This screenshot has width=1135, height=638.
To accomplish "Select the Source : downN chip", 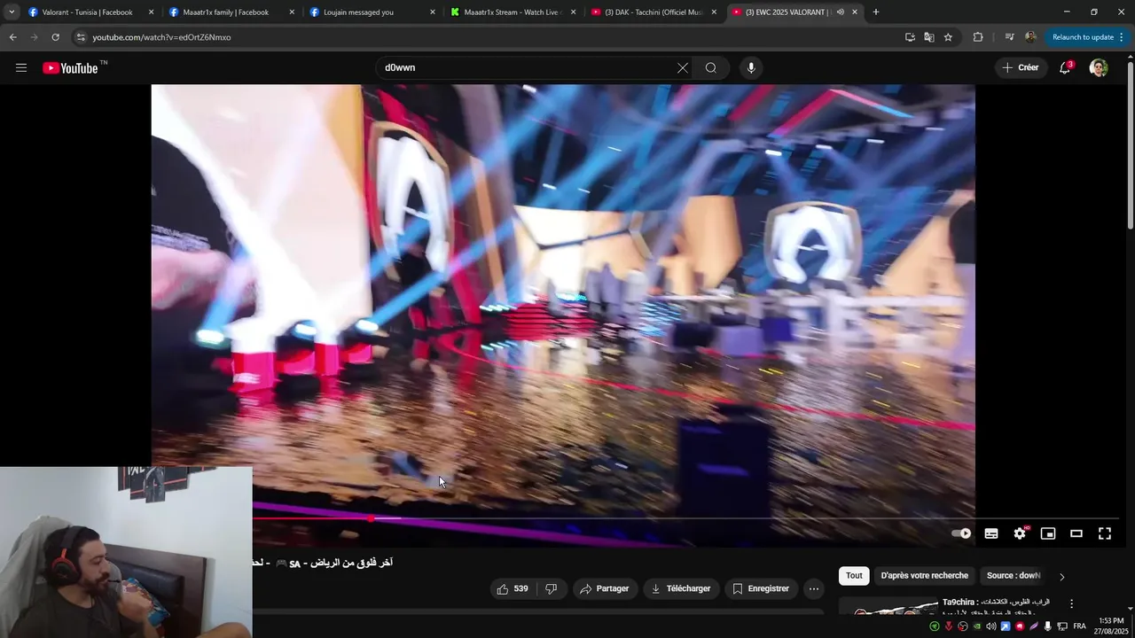I will (1014, 576).
